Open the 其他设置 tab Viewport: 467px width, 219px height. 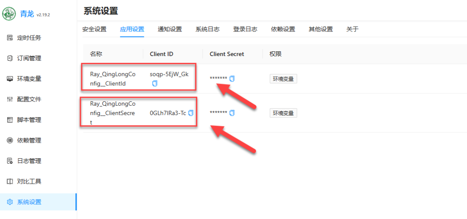[321, 29]
